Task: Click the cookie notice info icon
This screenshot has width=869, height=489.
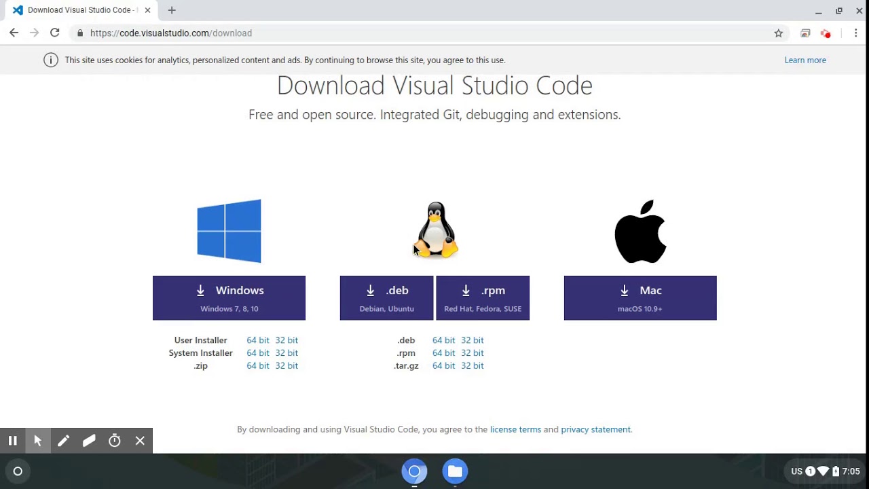Action: (51, 60)
